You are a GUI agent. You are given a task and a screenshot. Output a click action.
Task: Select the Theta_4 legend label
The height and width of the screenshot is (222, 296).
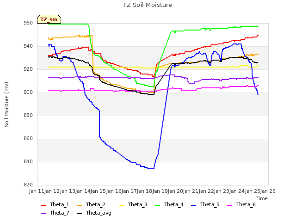click(x=174, y=204)
